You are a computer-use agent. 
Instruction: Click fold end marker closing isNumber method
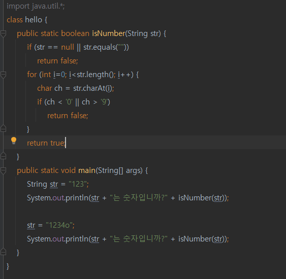(x=3, y=156)
